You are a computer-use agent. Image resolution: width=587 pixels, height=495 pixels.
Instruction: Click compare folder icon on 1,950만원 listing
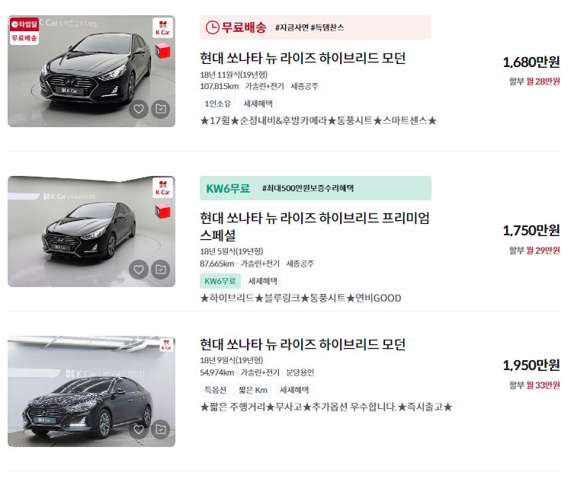point(161,430)
